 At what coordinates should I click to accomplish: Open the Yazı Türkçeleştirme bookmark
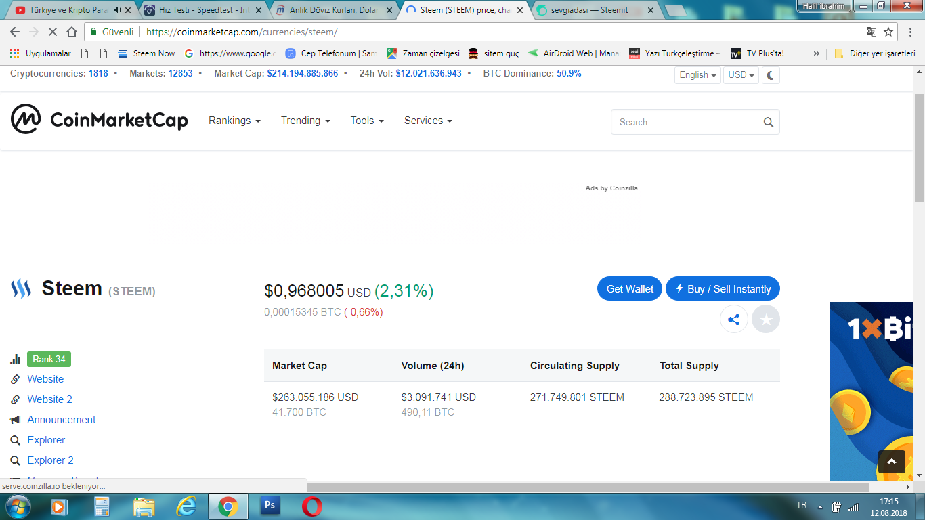point(675,53)
